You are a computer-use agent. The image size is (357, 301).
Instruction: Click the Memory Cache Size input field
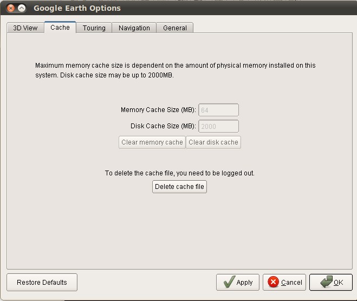[x=219, y=110]
